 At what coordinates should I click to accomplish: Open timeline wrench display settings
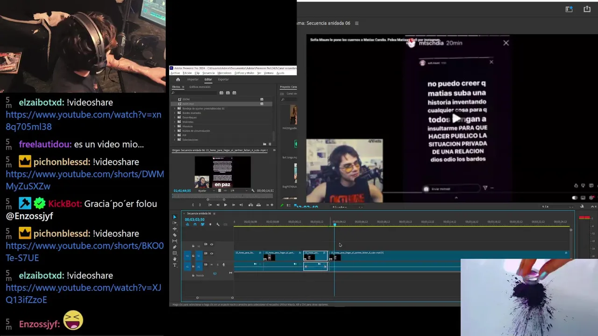coord(218,224)
